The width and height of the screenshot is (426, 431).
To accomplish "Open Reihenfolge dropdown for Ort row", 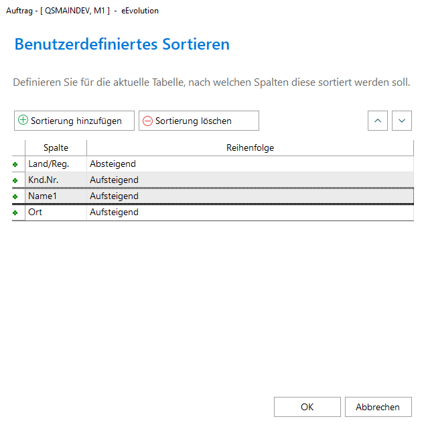I will point(249,212).
